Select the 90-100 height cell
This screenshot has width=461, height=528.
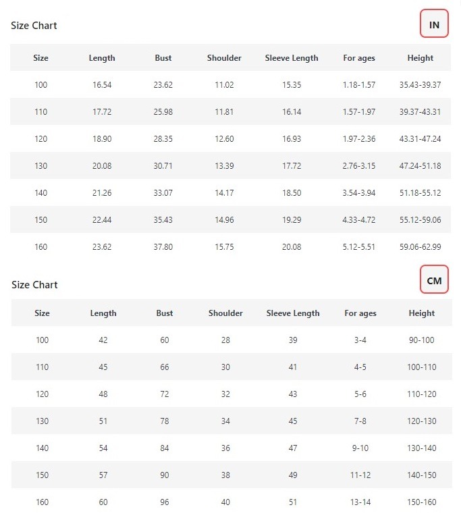[x=422, y=340]
